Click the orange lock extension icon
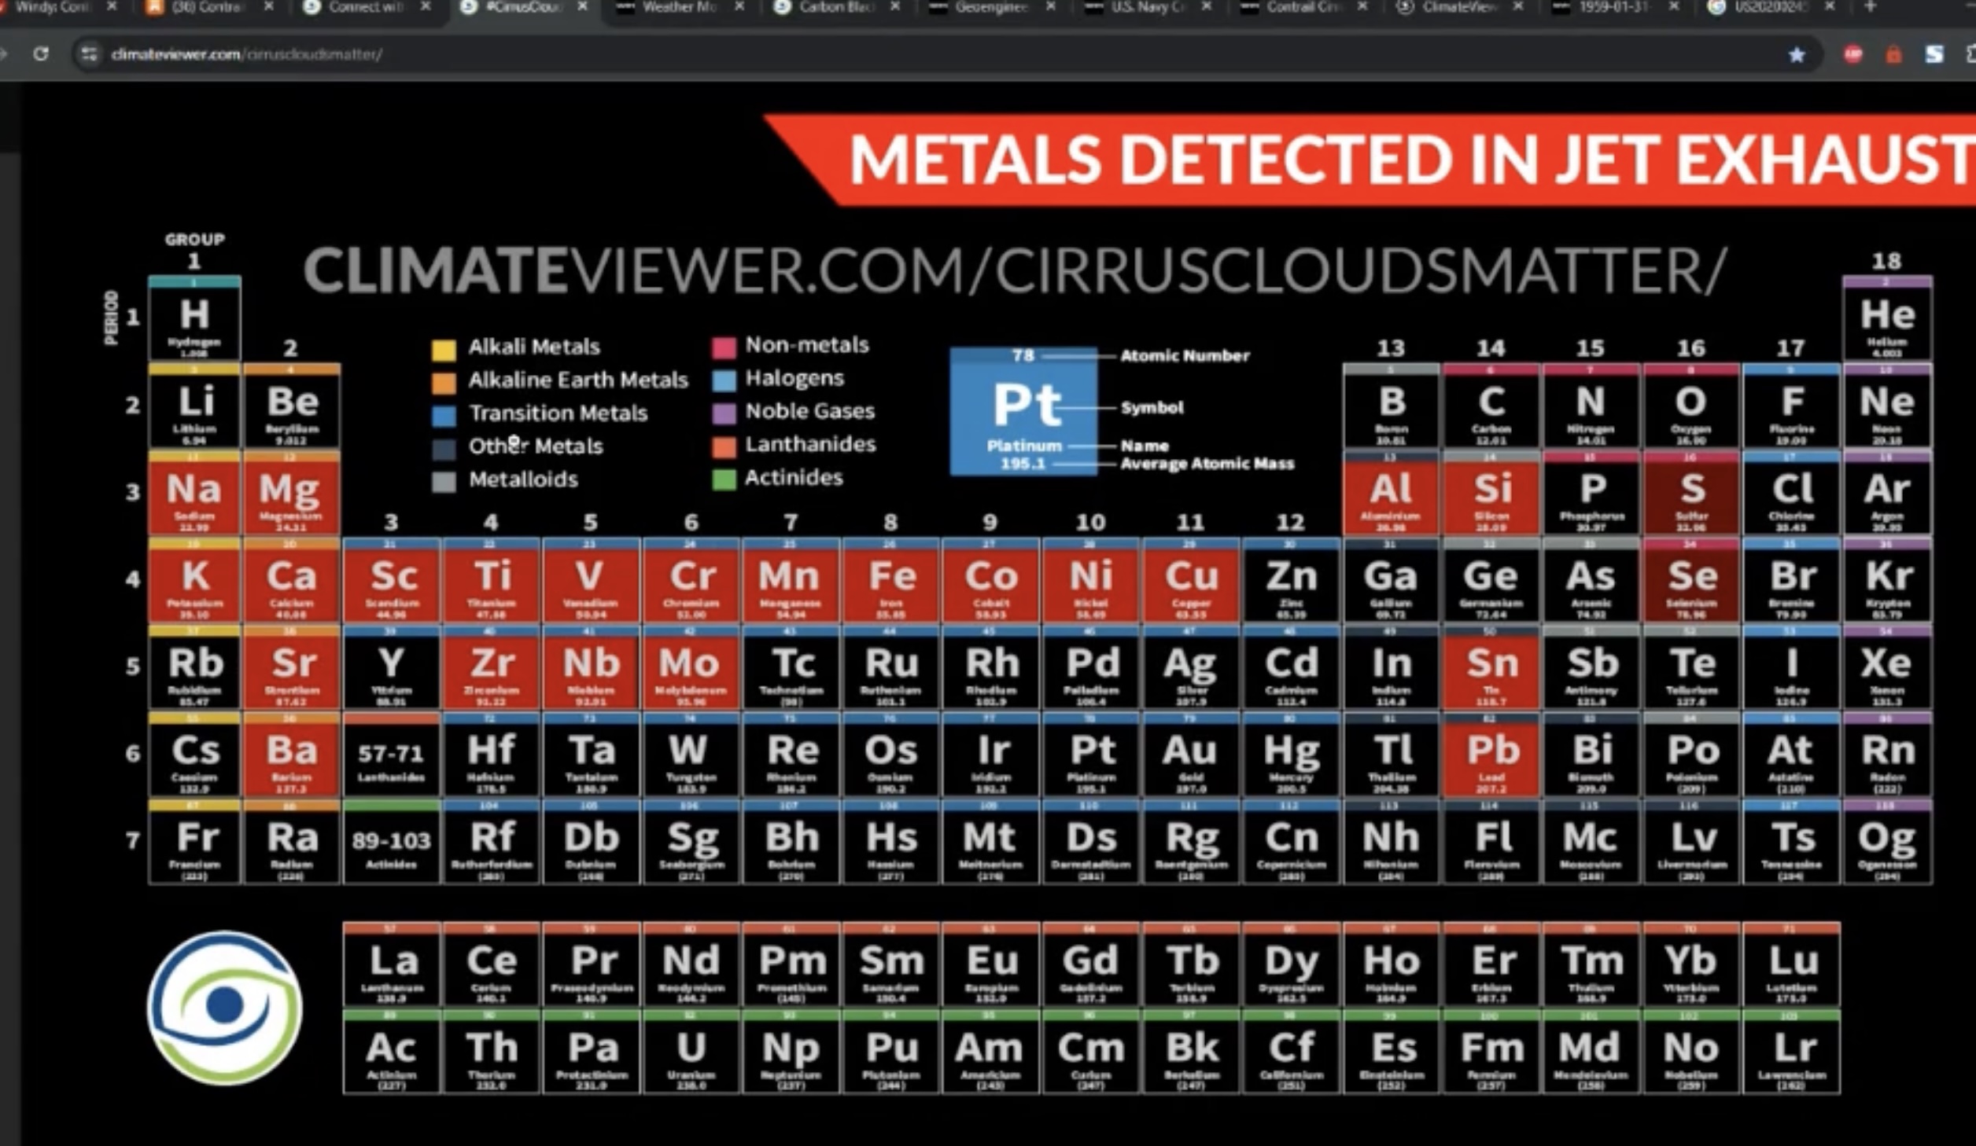Image resolution: width=1976 pixels, height=1146 pixels. tap(1893, 54)
